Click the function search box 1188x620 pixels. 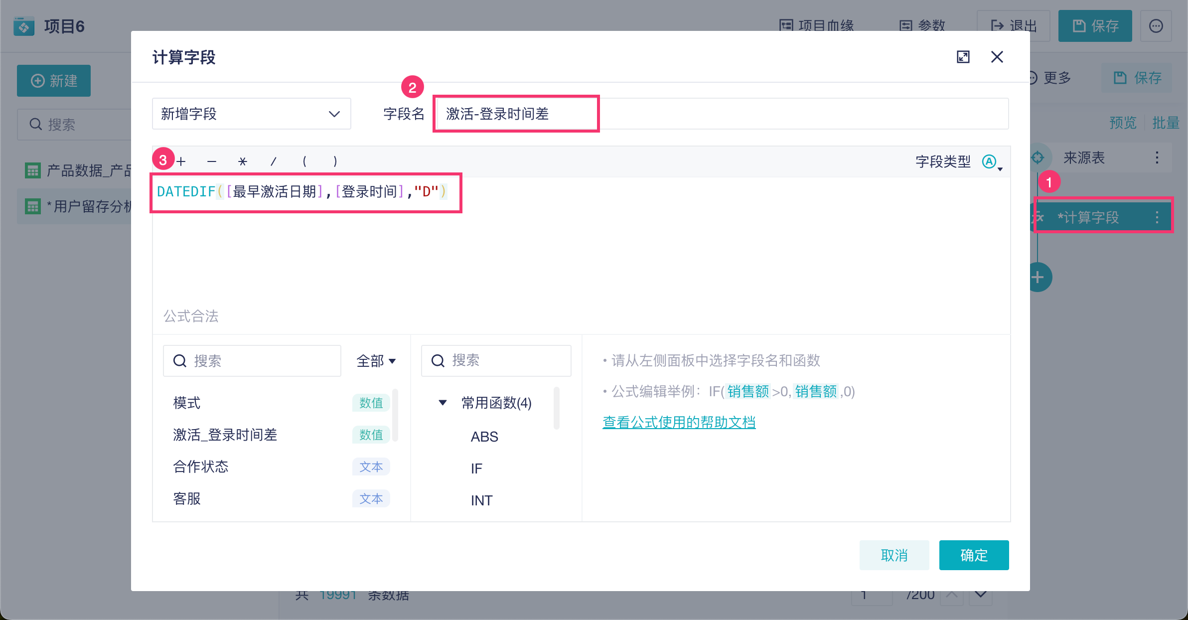tap(496, 360)
